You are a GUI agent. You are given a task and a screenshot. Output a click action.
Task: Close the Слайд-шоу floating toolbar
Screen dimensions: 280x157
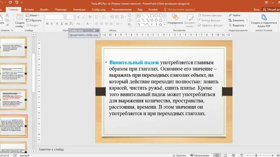98,31
